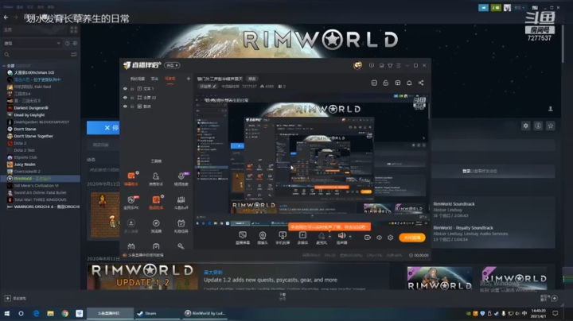Open File Explorer from the taskbar
The height and width of the screenshot is (321, 573).
50,313
